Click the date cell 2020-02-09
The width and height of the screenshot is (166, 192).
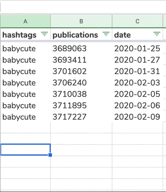pyautogui.click(x=137, y=117)
